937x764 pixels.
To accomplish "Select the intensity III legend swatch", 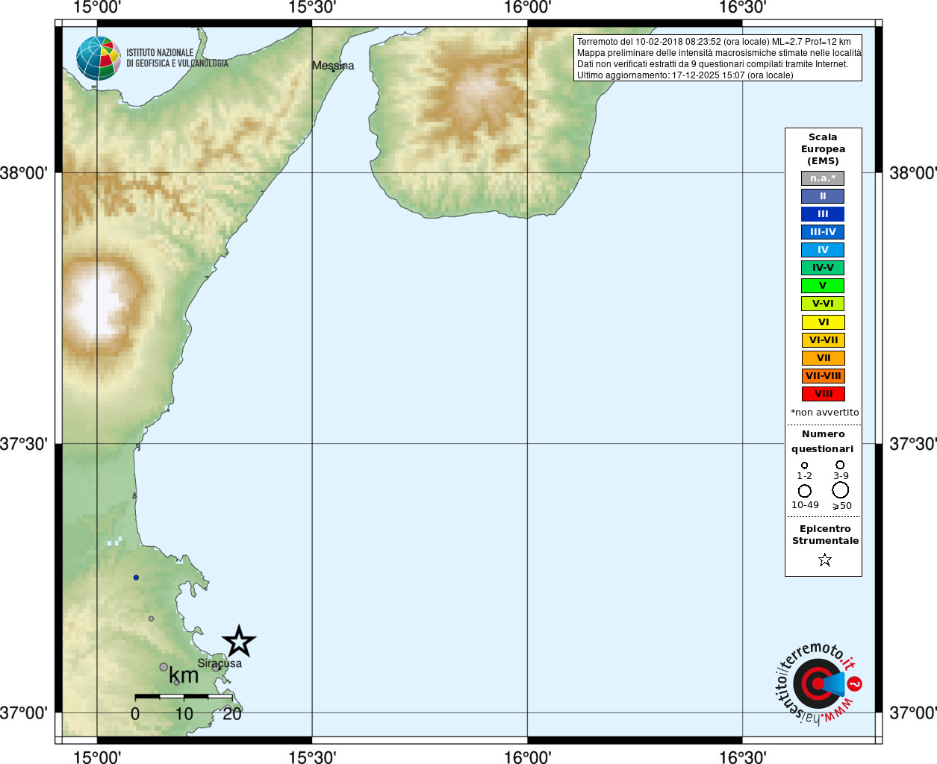I will point(823,214).
